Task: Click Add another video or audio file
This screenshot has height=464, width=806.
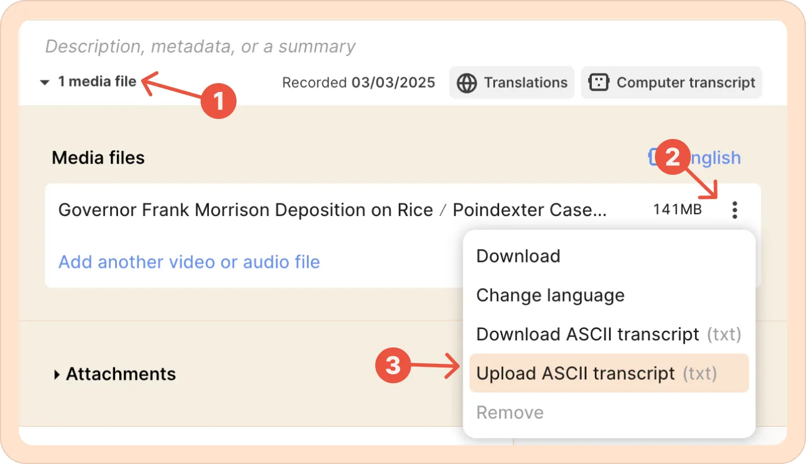Action: click(x=189, y=261)
